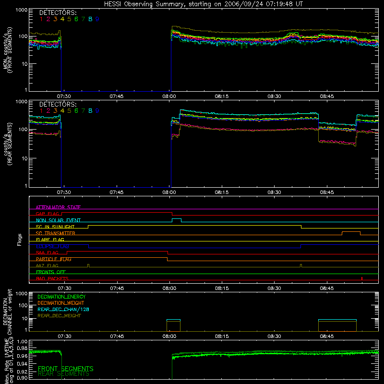Select detector 4 in front segments legend
The image size is (384, 384).
[x=62, y=19]
